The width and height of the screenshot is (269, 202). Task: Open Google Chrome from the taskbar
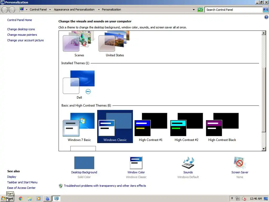[x=20, y=199]
